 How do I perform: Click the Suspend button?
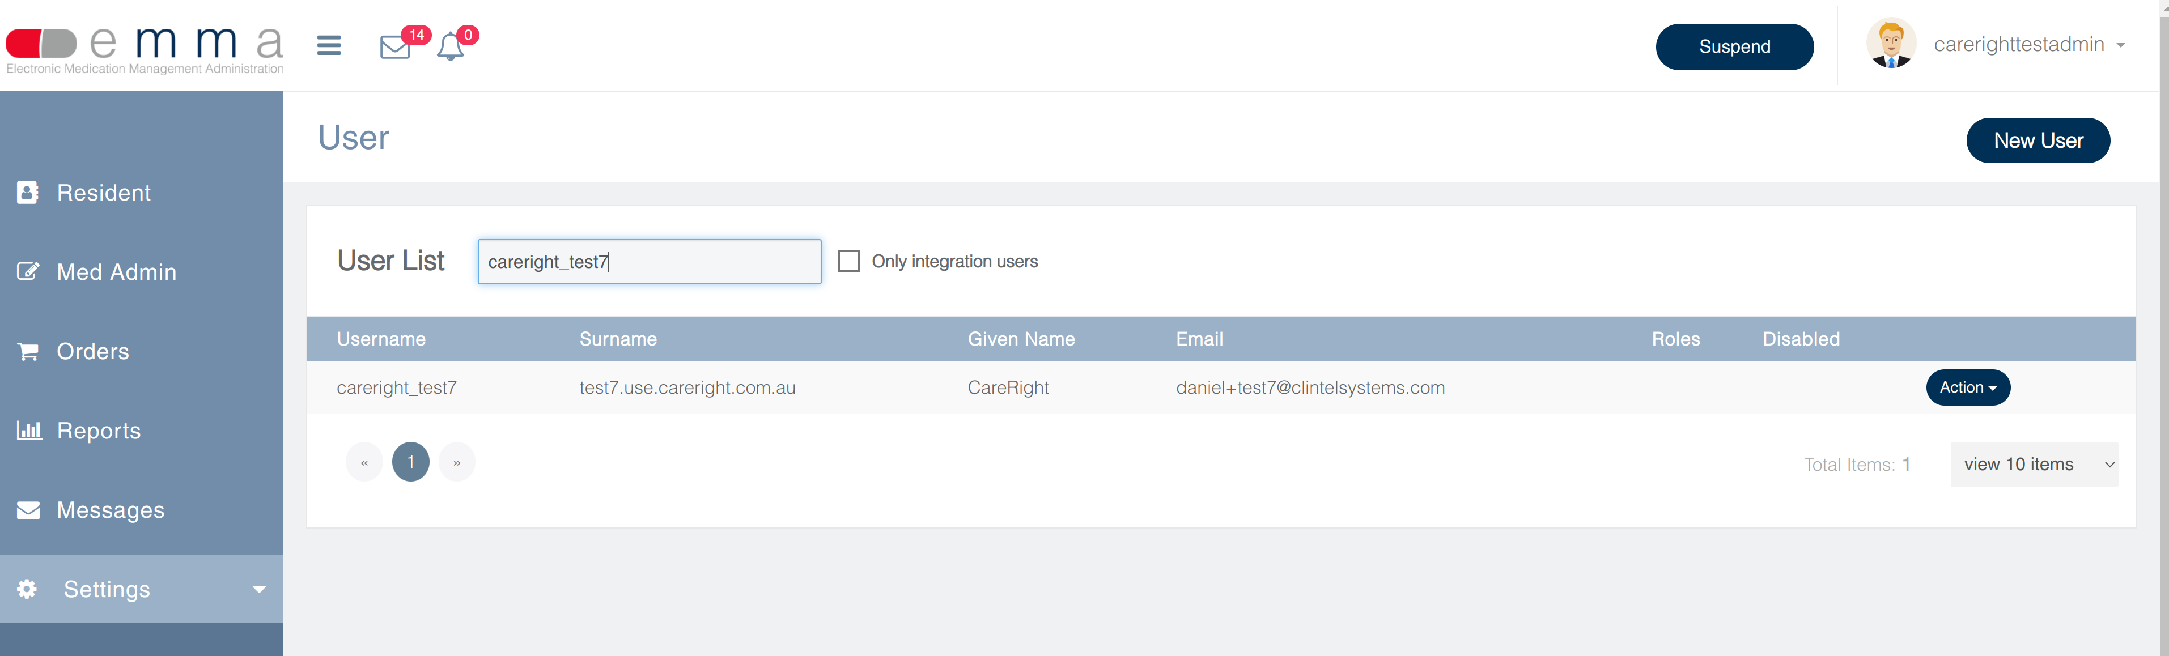1734,46
